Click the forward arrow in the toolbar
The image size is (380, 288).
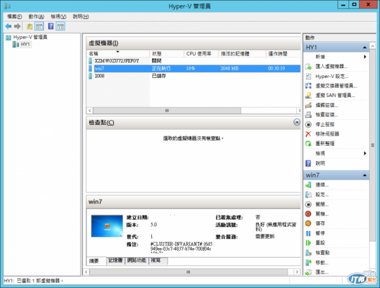(17, 26)
